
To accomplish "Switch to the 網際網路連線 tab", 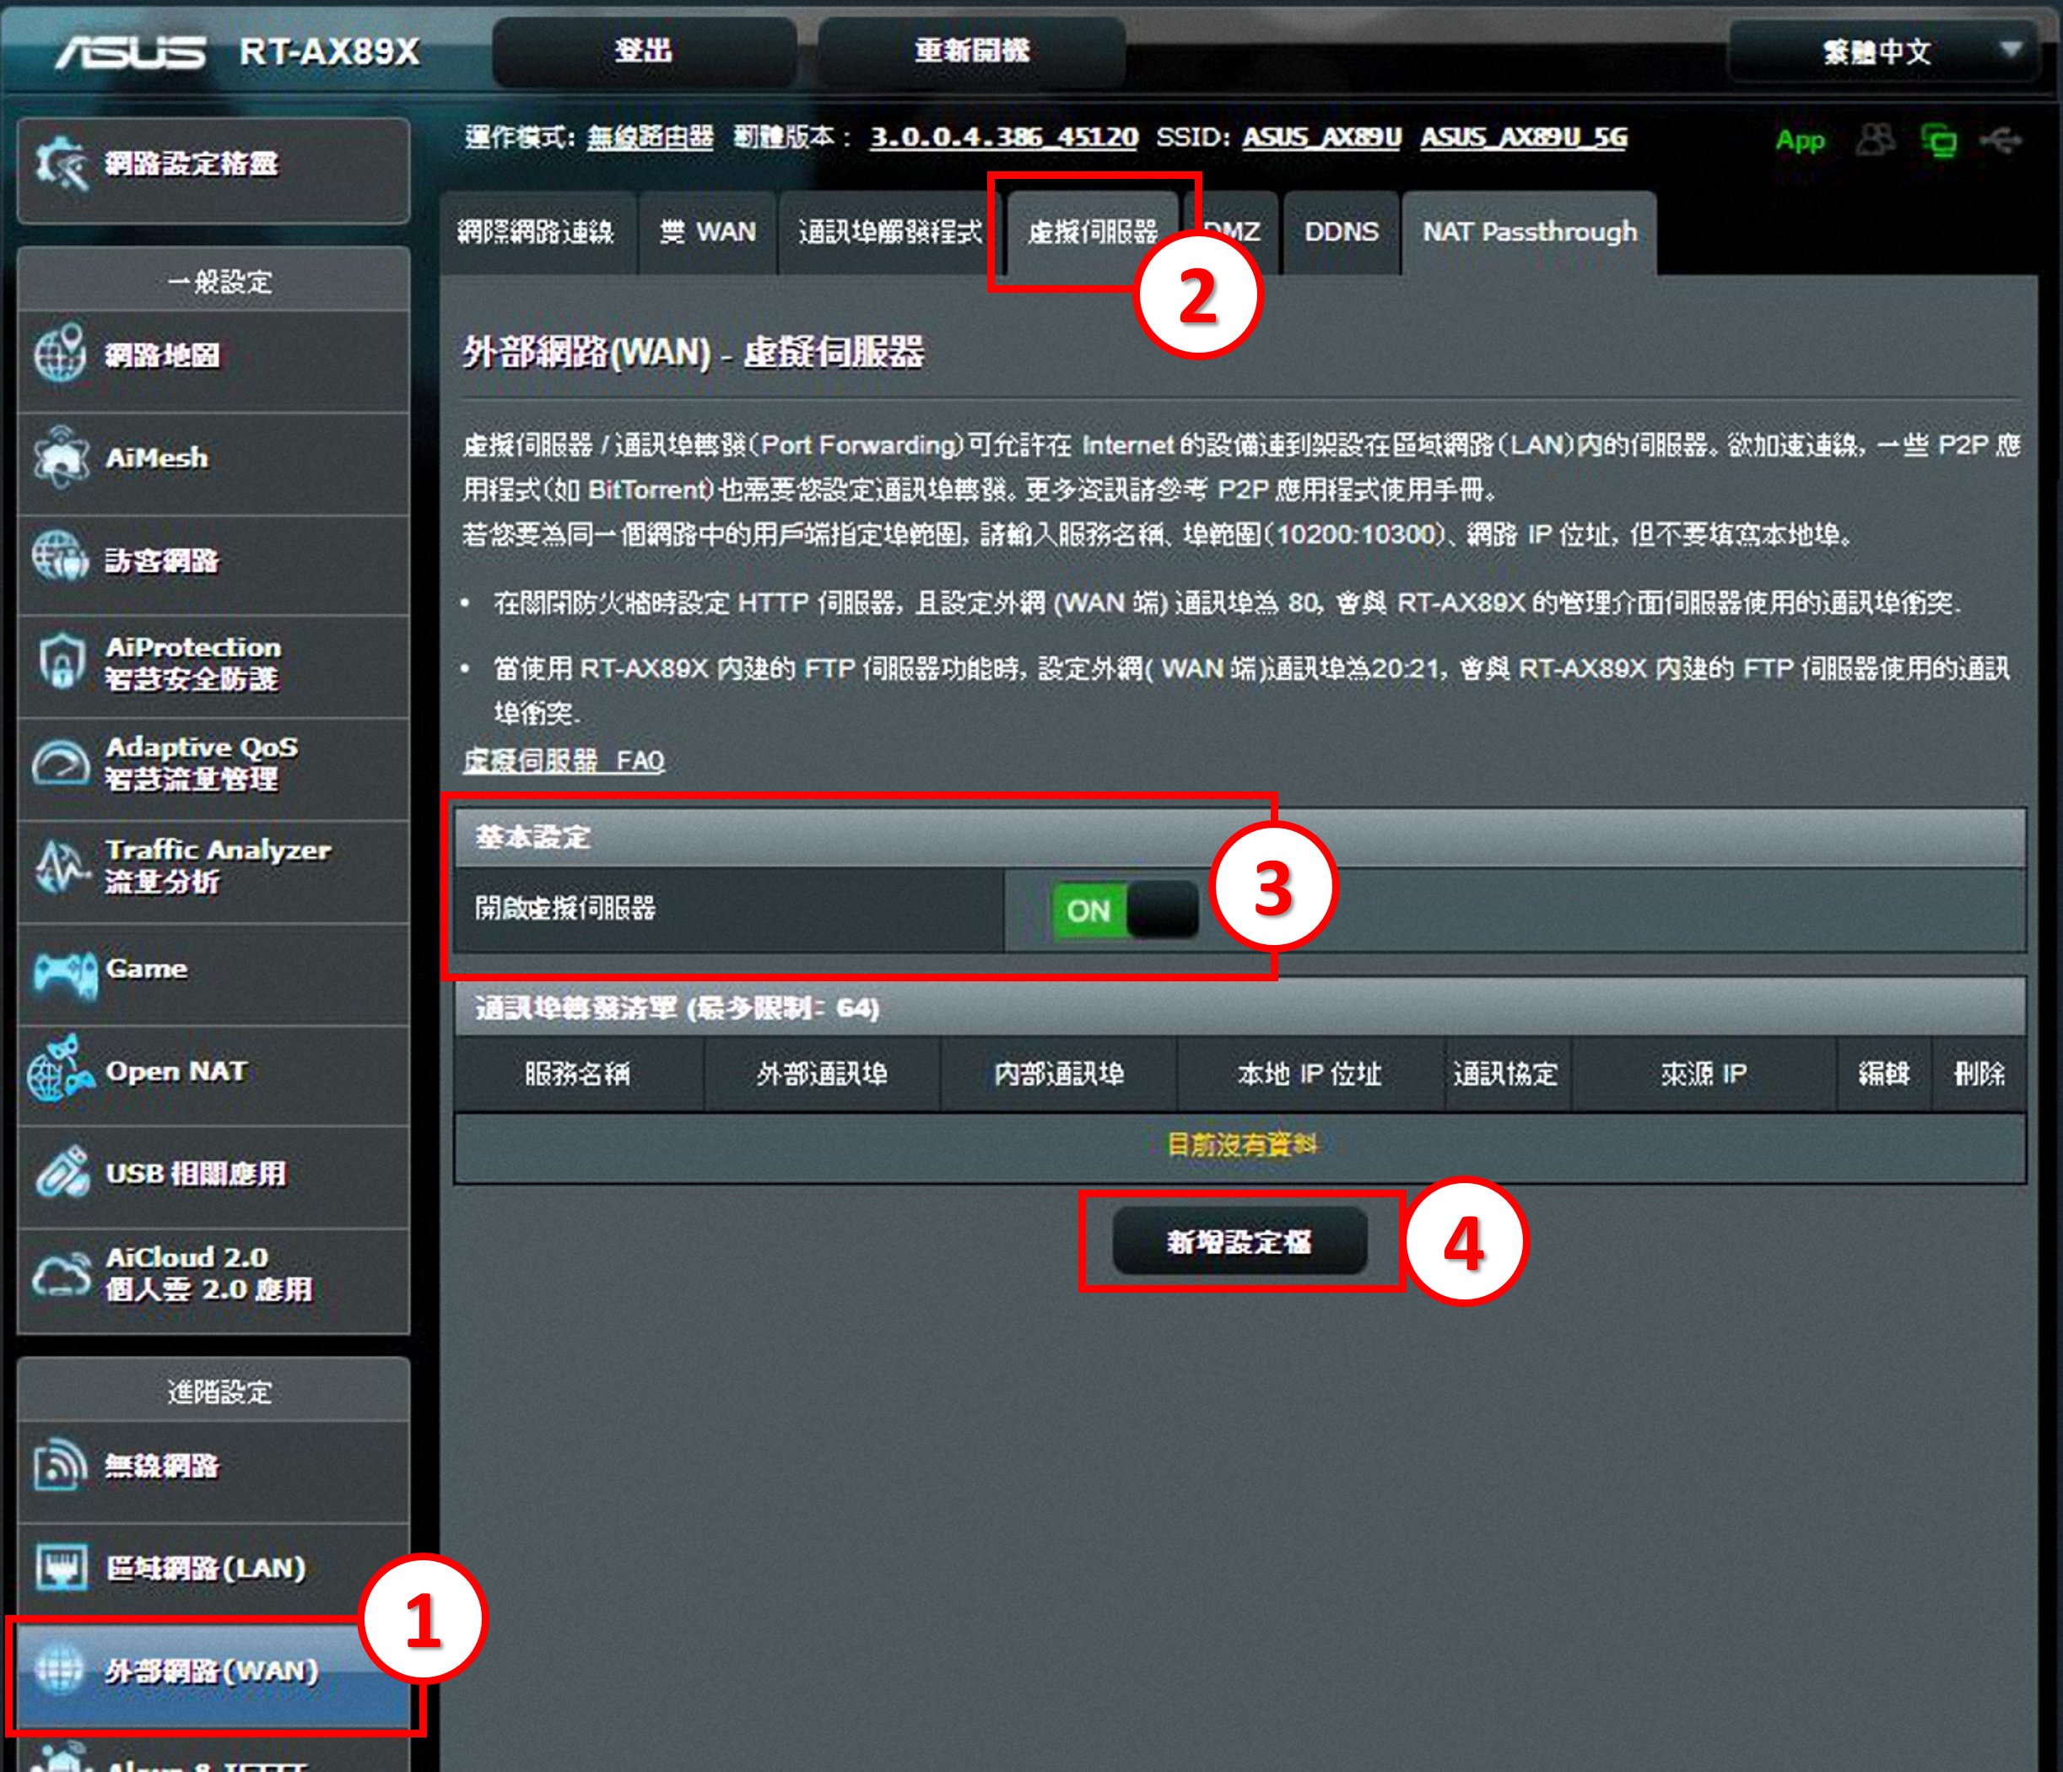I will pyautogui.click(x=536, y=232).
